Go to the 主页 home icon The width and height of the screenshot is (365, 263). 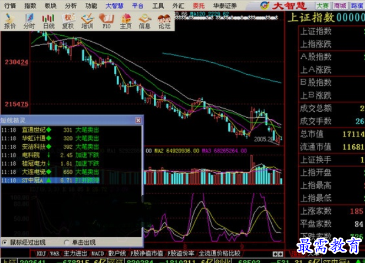126,21
